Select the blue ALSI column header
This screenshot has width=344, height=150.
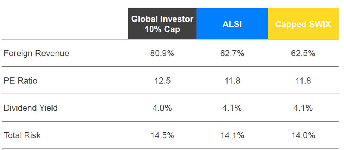(232, 24)
